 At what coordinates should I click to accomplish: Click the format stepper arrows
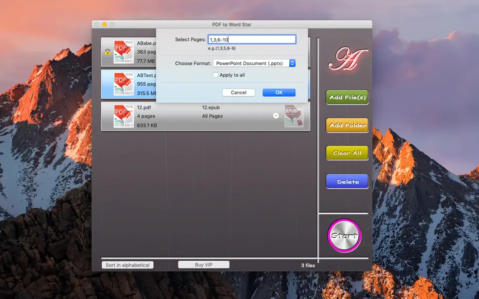(x=293, y=63)
